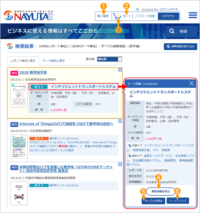Select the レポート単位に表示 tab
Viewport: 200px width, 213px height.
coord(23,61)
